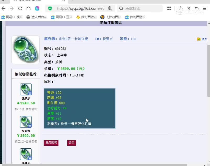Click the address bar URL

point(81,8)
